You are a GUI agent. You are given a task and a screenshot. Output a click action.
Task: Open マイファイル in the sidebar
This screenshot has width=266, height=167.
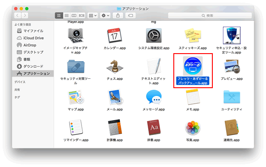point(33,31)
